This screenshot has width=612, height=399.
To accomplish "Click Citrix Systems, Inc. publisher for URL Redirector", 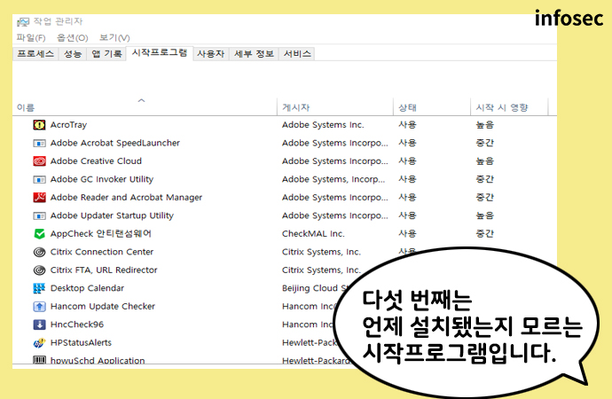I will point(321,270).
